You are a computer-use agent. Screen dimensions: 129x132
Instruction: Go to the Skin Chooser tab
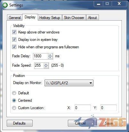click(74, 18)
